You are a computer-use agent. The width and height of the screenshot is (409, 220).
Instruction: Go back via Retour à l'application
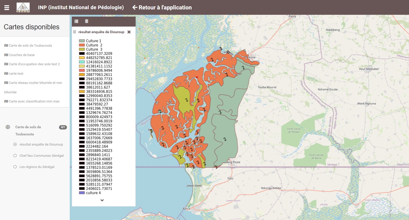[165, 8]
